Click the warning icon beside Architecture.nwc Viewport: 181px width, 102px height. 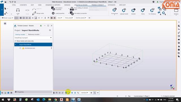coord(23,48)
